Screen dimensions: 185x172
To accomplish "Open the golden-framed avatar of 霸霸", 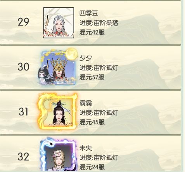I will [x=57, y=111].
